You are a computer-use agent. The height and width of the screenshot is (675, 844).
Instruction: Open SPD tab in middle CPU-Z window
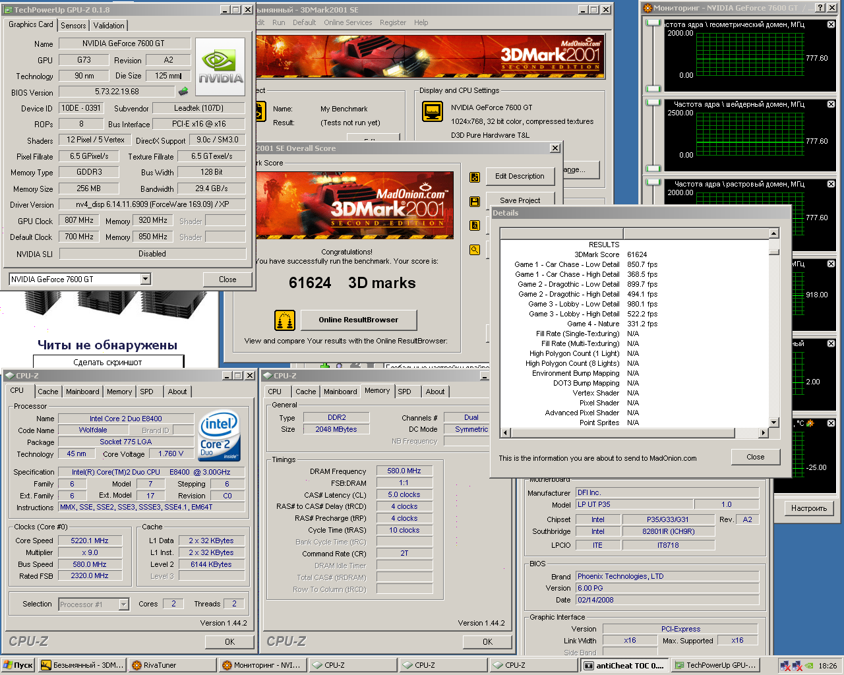pos(405,392)
